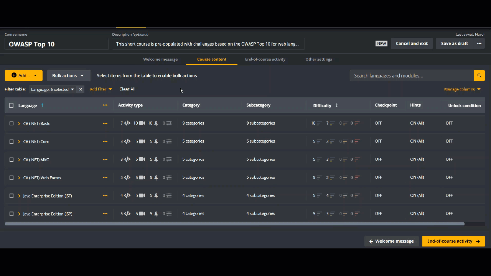This screenshot has width=491, height=276.
Task: Click the rocket mission icon in C# (.NET) Basic row
Action: click(156, 123)
